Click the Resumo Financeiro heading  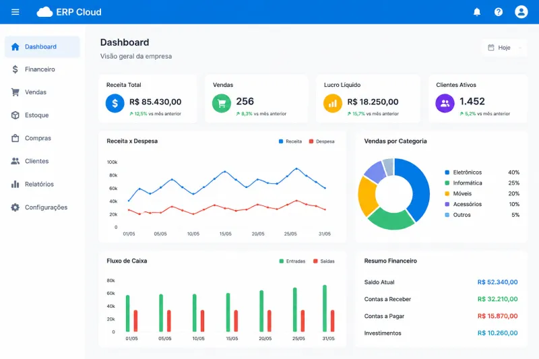391,261
